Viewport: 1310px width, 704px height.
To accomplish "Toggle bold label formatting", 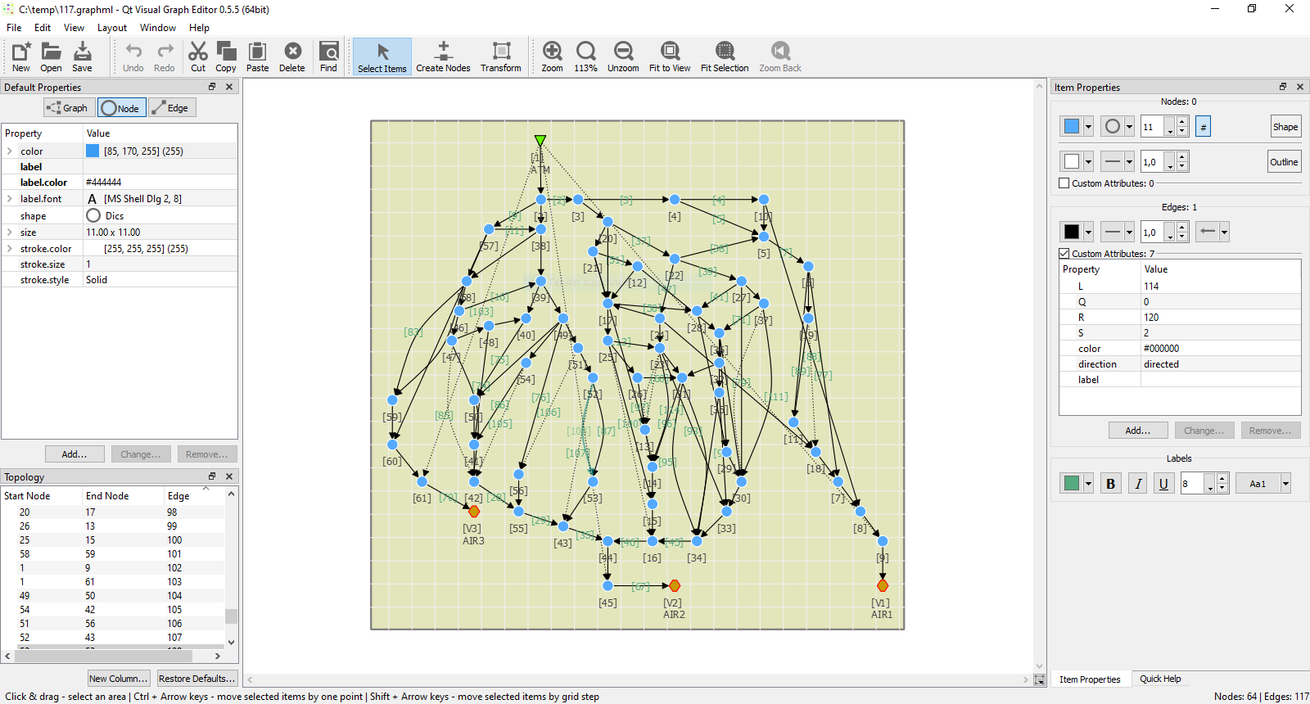I will (1110, 484).
